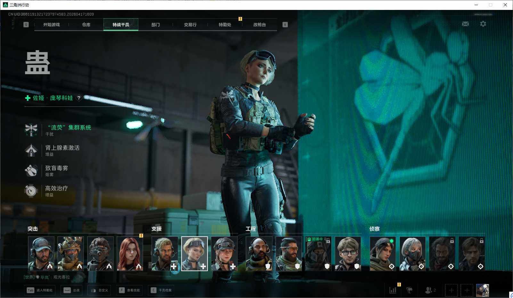Click the world chat message 观光客拉
Screen dimensions: 513x298
click(x=61, y=277)
